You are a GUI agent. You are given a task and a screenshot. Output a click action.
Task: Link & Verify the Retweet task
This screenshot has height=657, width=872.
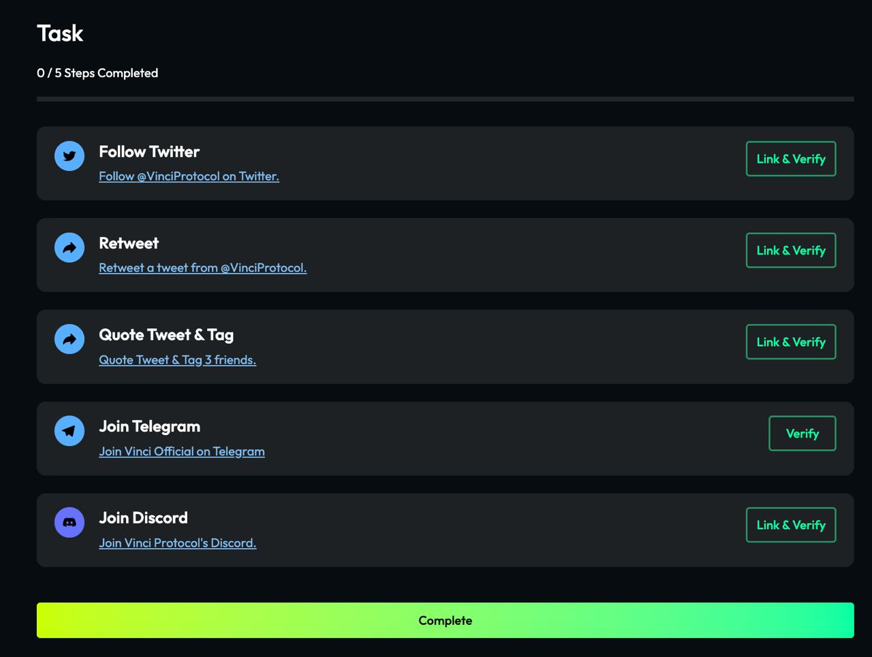791,251
